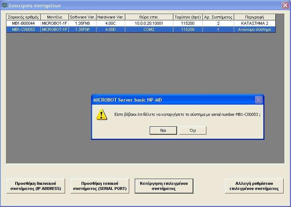Viewport: 291px width, 207px height.
Task: Select serial number MB1-C00053 cell
Action: tap(24, 29)
